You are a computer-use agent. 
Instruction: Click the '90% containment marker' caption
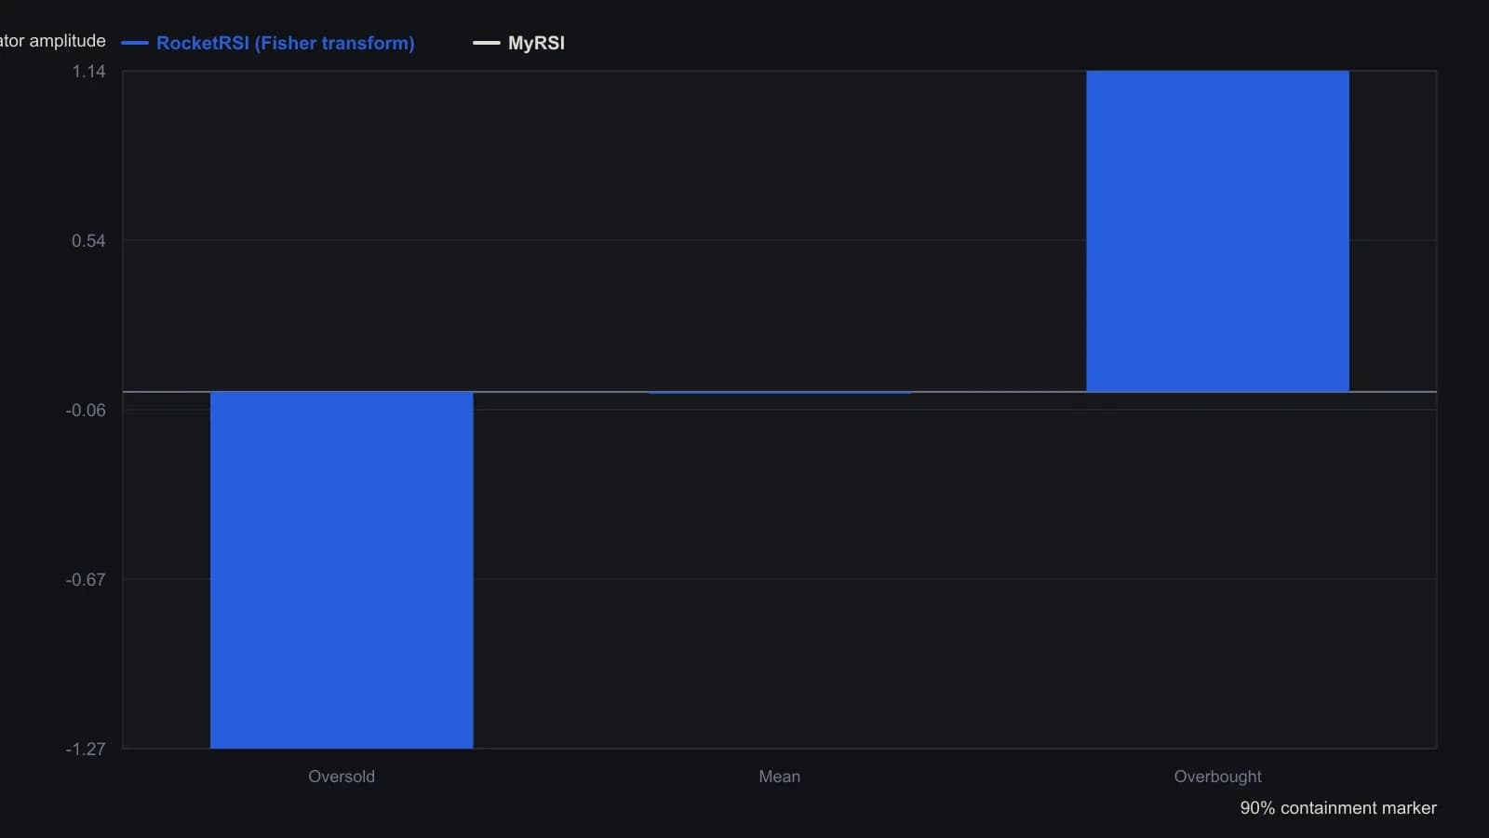click(x=1338, y=808)
